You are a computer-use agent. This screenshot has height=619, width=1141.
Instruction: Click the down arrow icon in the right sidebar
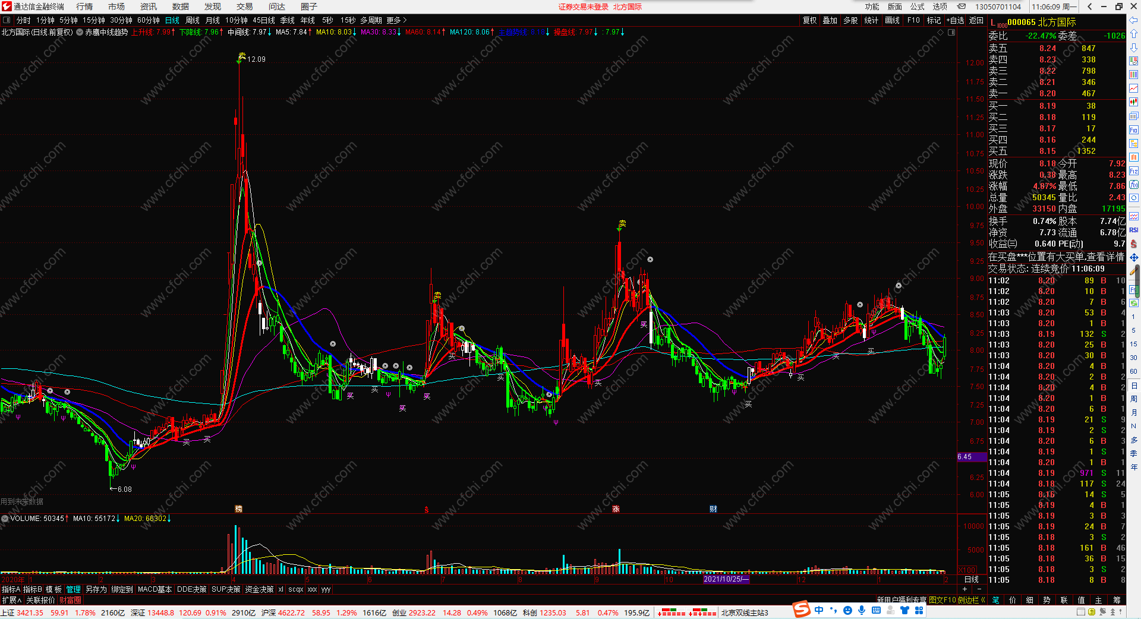click(1134, 48)
